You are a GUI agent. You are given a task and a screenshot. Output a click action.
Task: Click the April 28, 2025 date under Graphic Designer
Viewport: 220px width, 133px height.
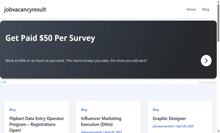[x=185, y=126]
